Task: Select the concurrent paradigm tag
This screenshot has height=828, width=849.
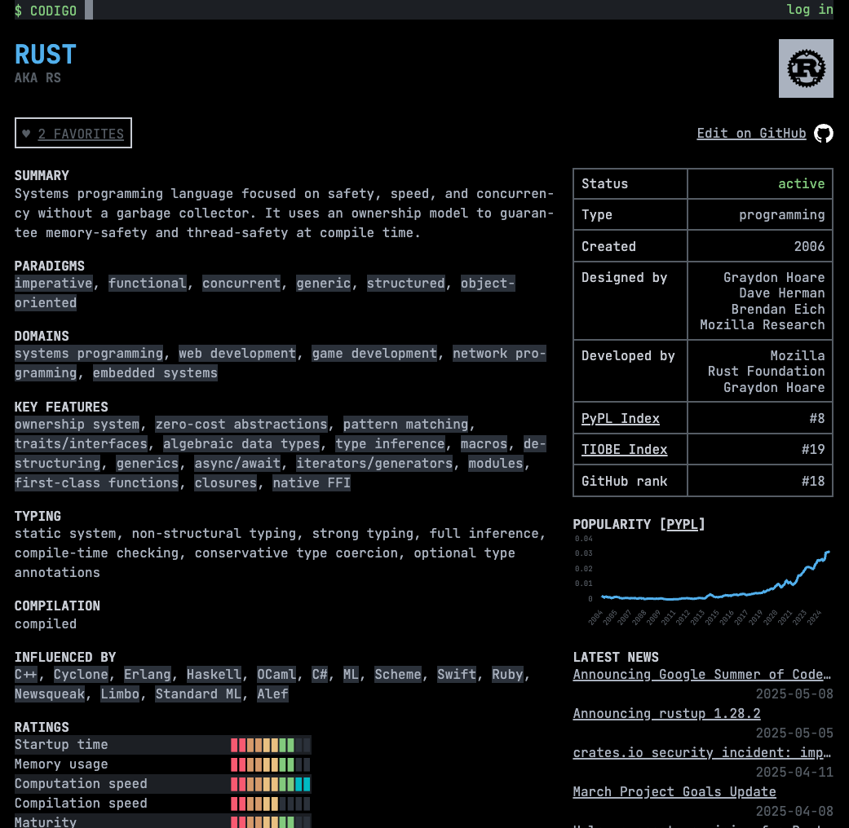Action: click(241, 283)
